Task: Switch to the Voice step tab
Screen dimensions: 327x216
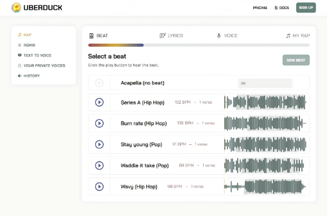Action: coord(227,36)
